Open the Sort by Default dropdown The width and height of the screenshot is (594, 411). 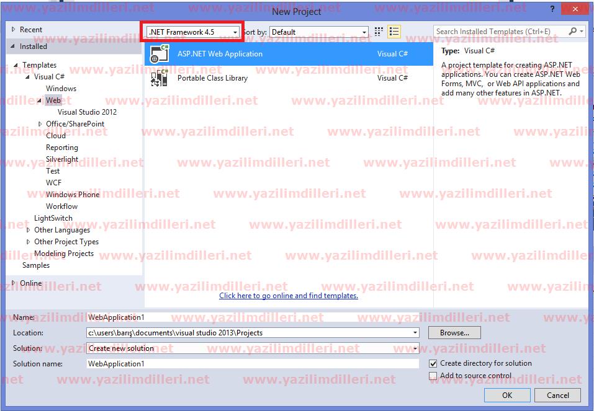click(x=319, y=32)
